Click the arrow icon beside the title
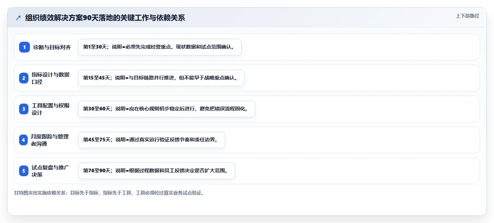This screenshot has height=223, width=494. click(x=18, y=18)
